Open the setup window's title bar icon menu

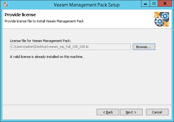pos(6,5)
